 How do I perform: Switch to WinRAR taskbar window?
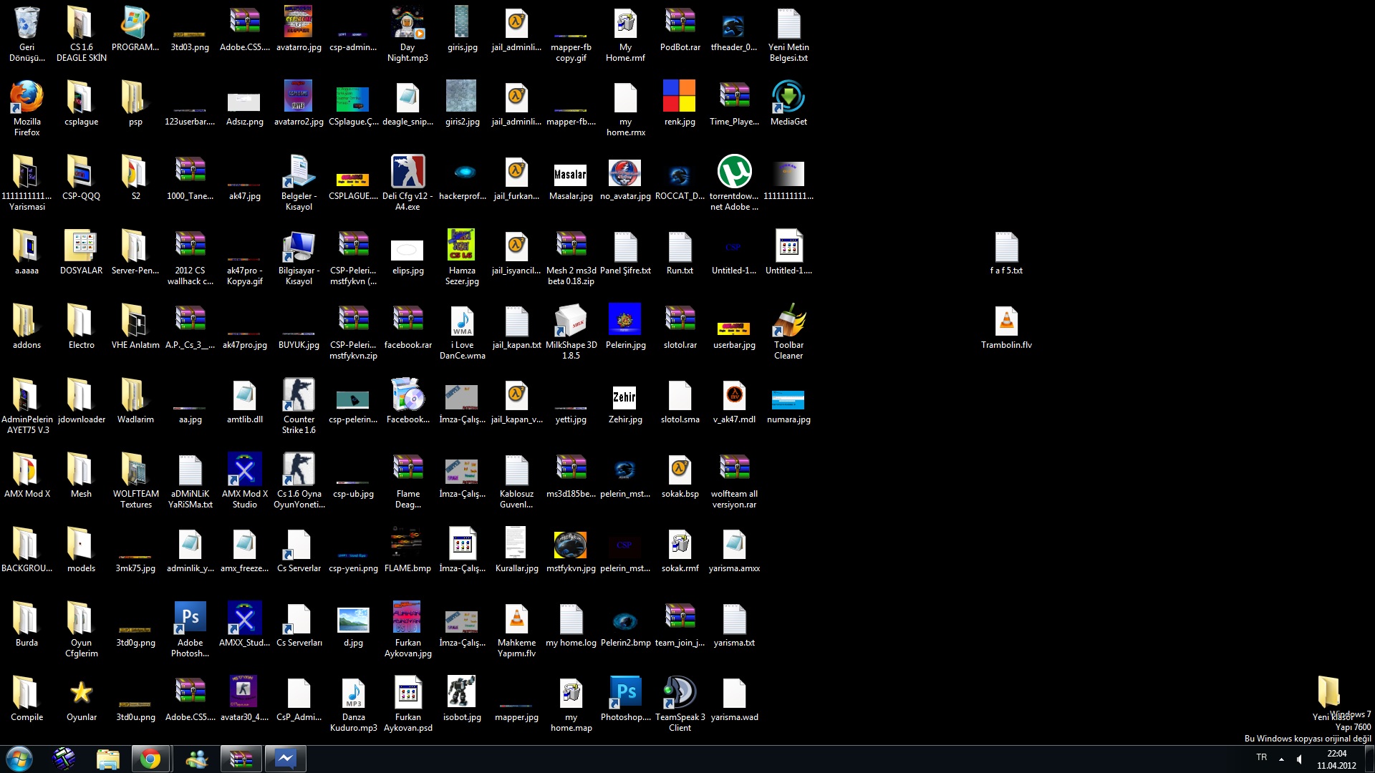tap(241, 759)
